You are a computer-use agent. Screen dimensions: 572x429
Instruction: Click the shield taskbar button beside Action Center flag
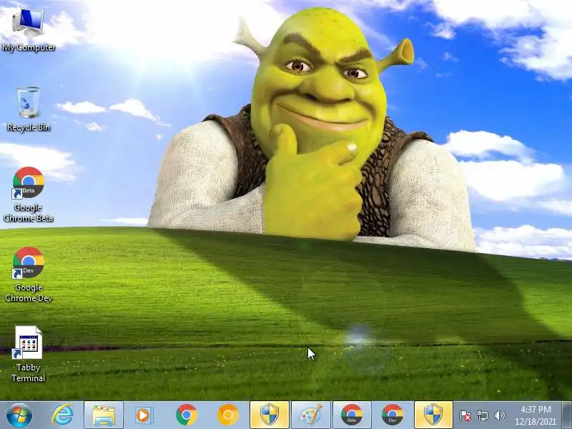point(433,415)
